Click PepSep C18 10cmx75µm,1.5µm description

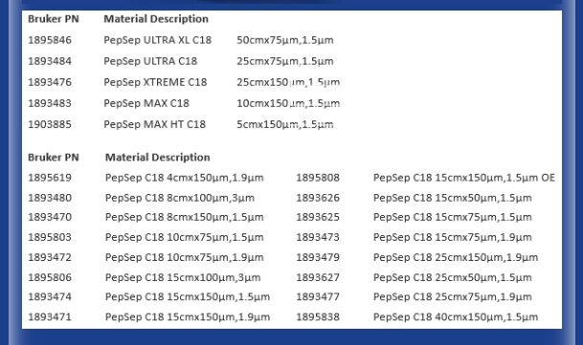point(185,237)
